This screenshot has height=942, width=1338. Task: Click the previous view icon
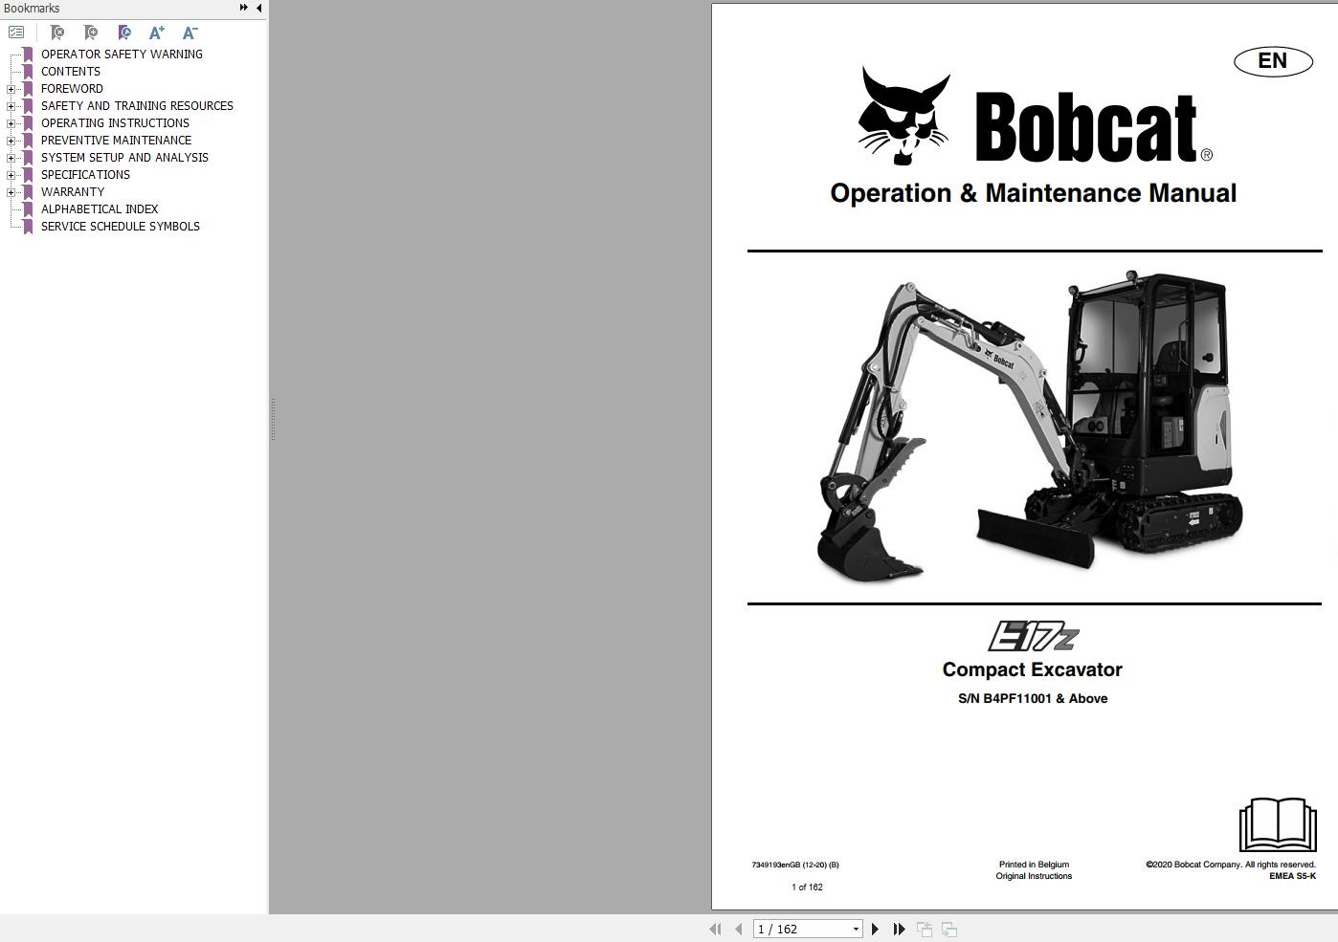pyautogui.click(x=925, y=929)
